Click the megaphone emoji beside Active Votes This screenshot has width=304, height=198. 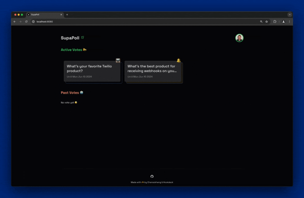(85, 50)
